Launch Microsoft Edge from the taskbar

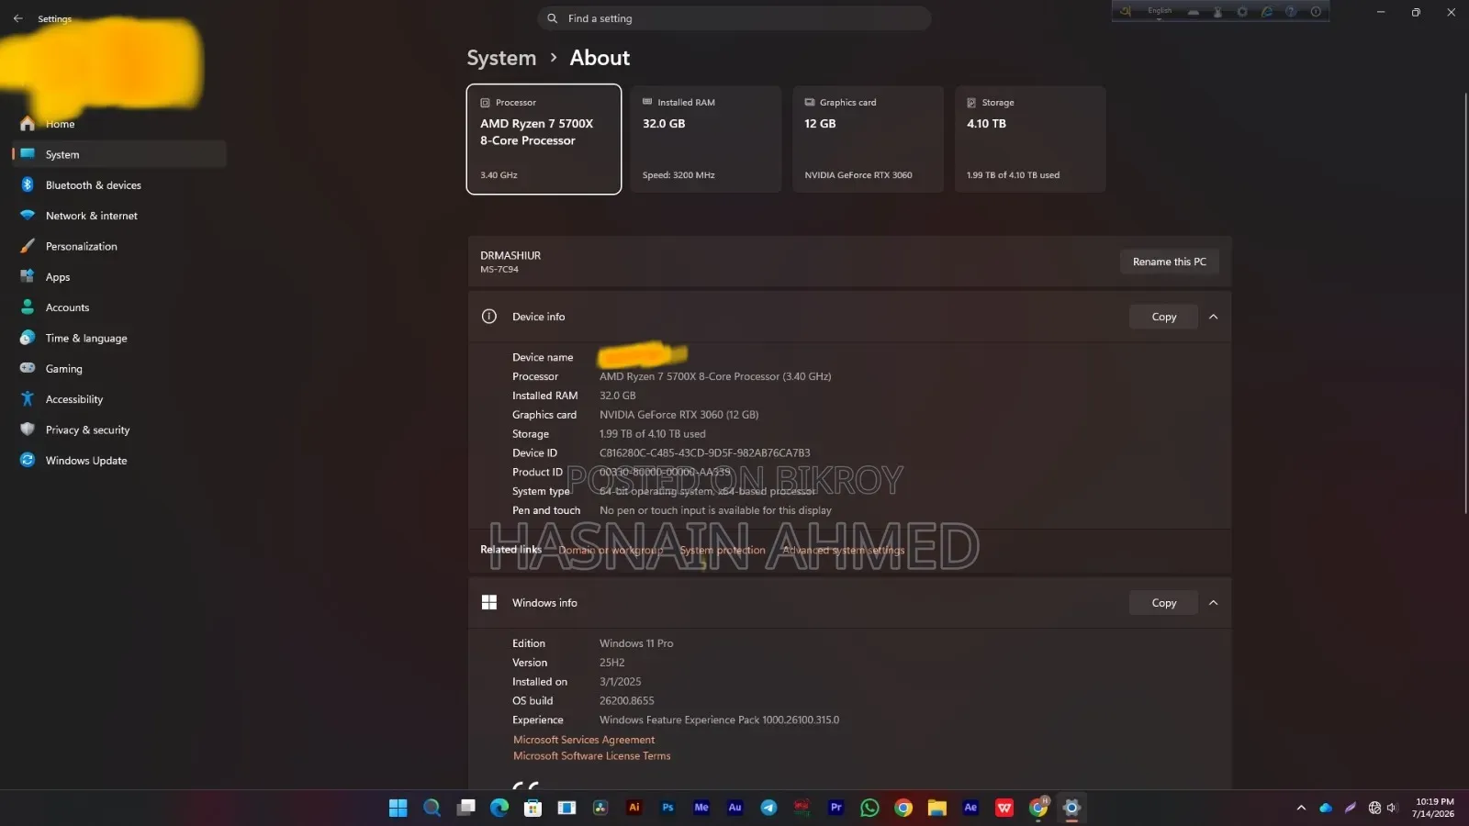pyautogui.click(x=499, y=808)
